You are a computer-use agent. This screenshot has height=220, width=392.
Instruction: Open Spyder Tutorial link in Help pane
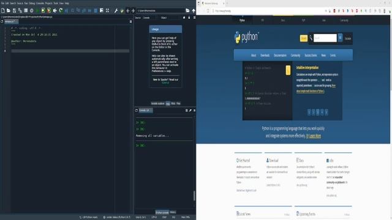(165, 82)
